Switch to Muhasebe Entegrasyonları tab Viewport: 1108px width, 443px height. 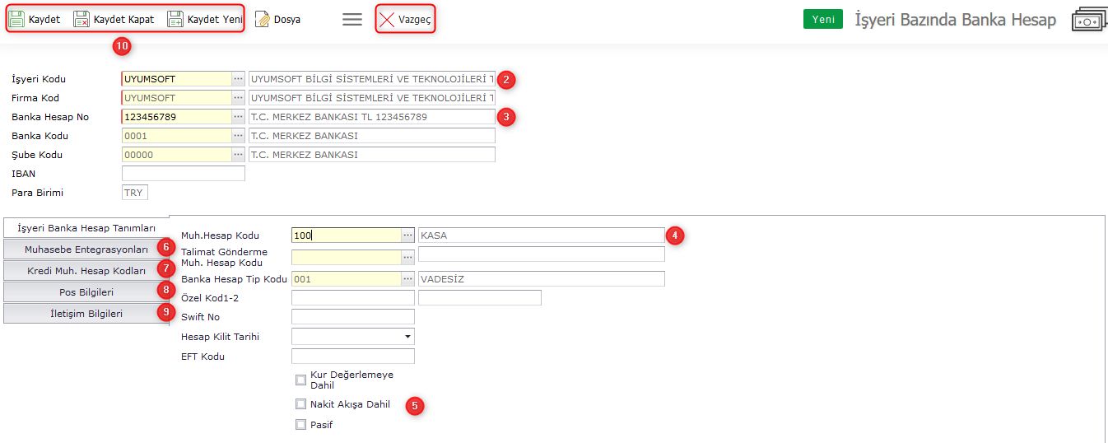coord(86,249)
